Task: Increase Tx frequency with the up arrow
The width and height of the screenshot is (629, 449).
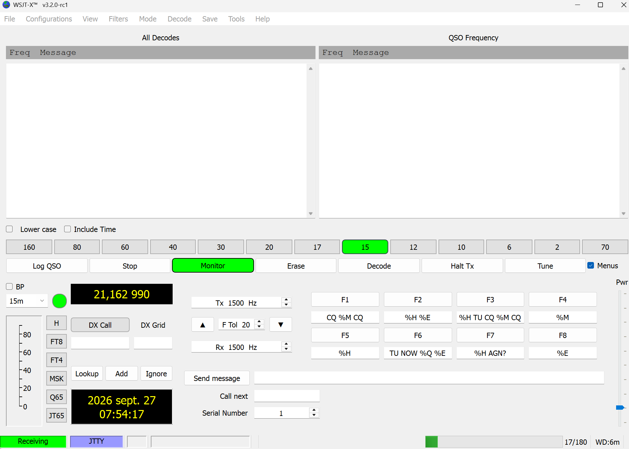Action: [x=286, y=300]
